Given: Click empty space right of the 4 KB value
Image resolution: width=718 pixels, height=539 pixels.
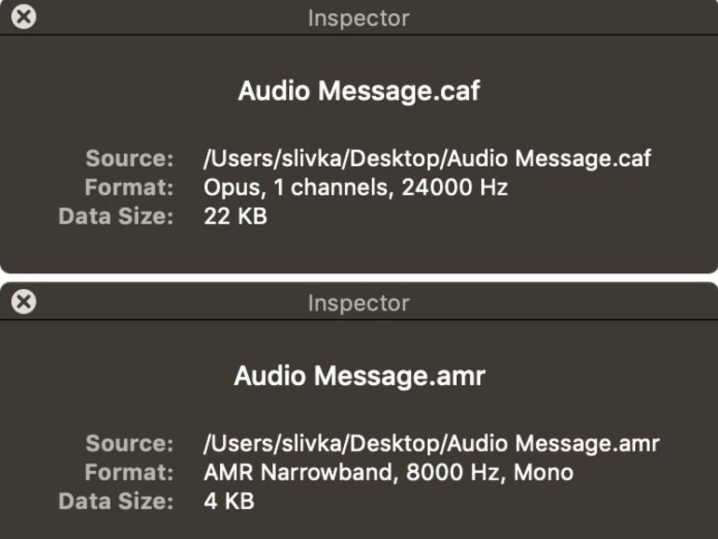Looking at the screenshot, I should coord(466,502).
